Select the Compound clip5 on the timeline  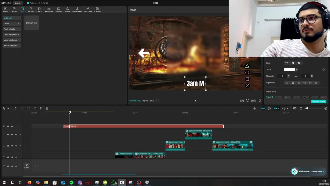[199, 134]
